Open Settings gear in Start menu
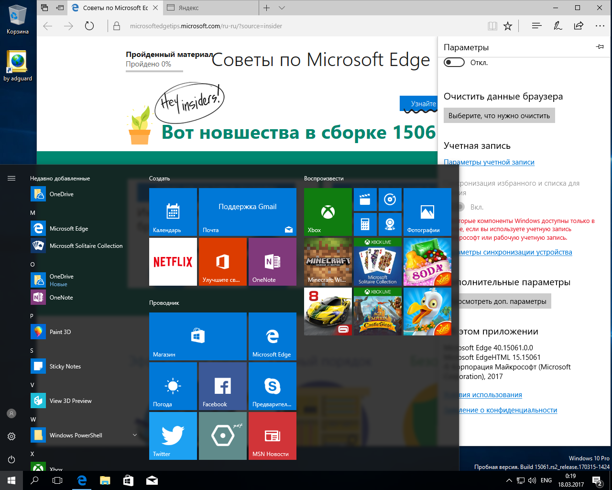The image size is (612, 490). click(x=11, y=436)
